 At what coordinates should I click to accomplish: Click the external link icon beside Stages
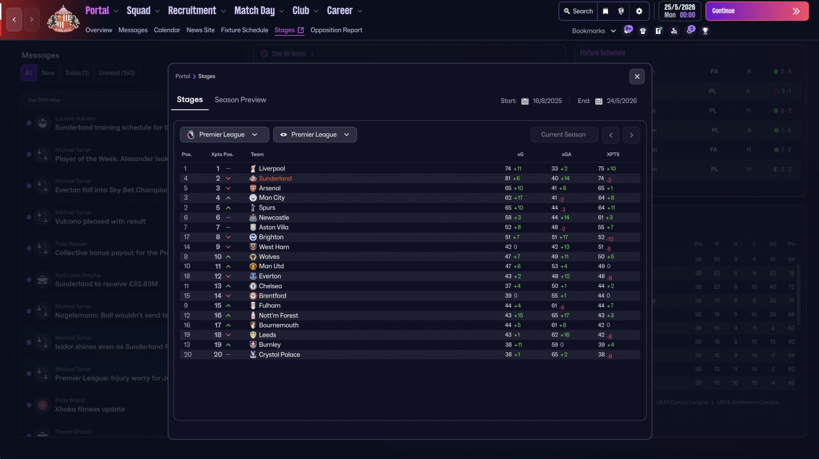click(301, 30)
